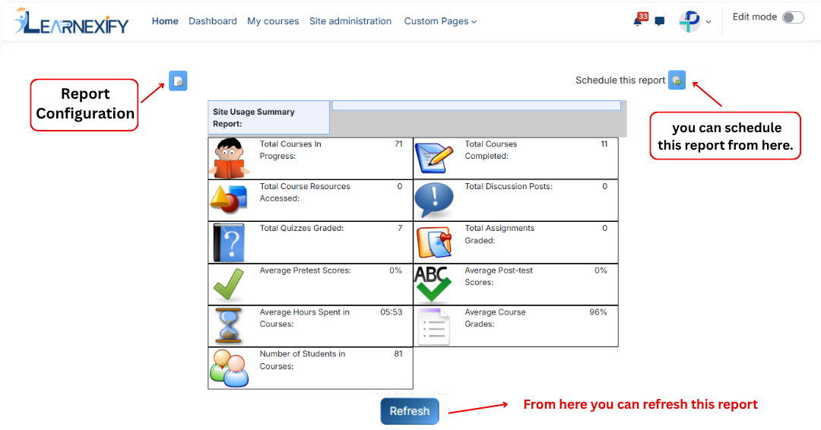Expand the user menu chevron

[x=708, y=22]
